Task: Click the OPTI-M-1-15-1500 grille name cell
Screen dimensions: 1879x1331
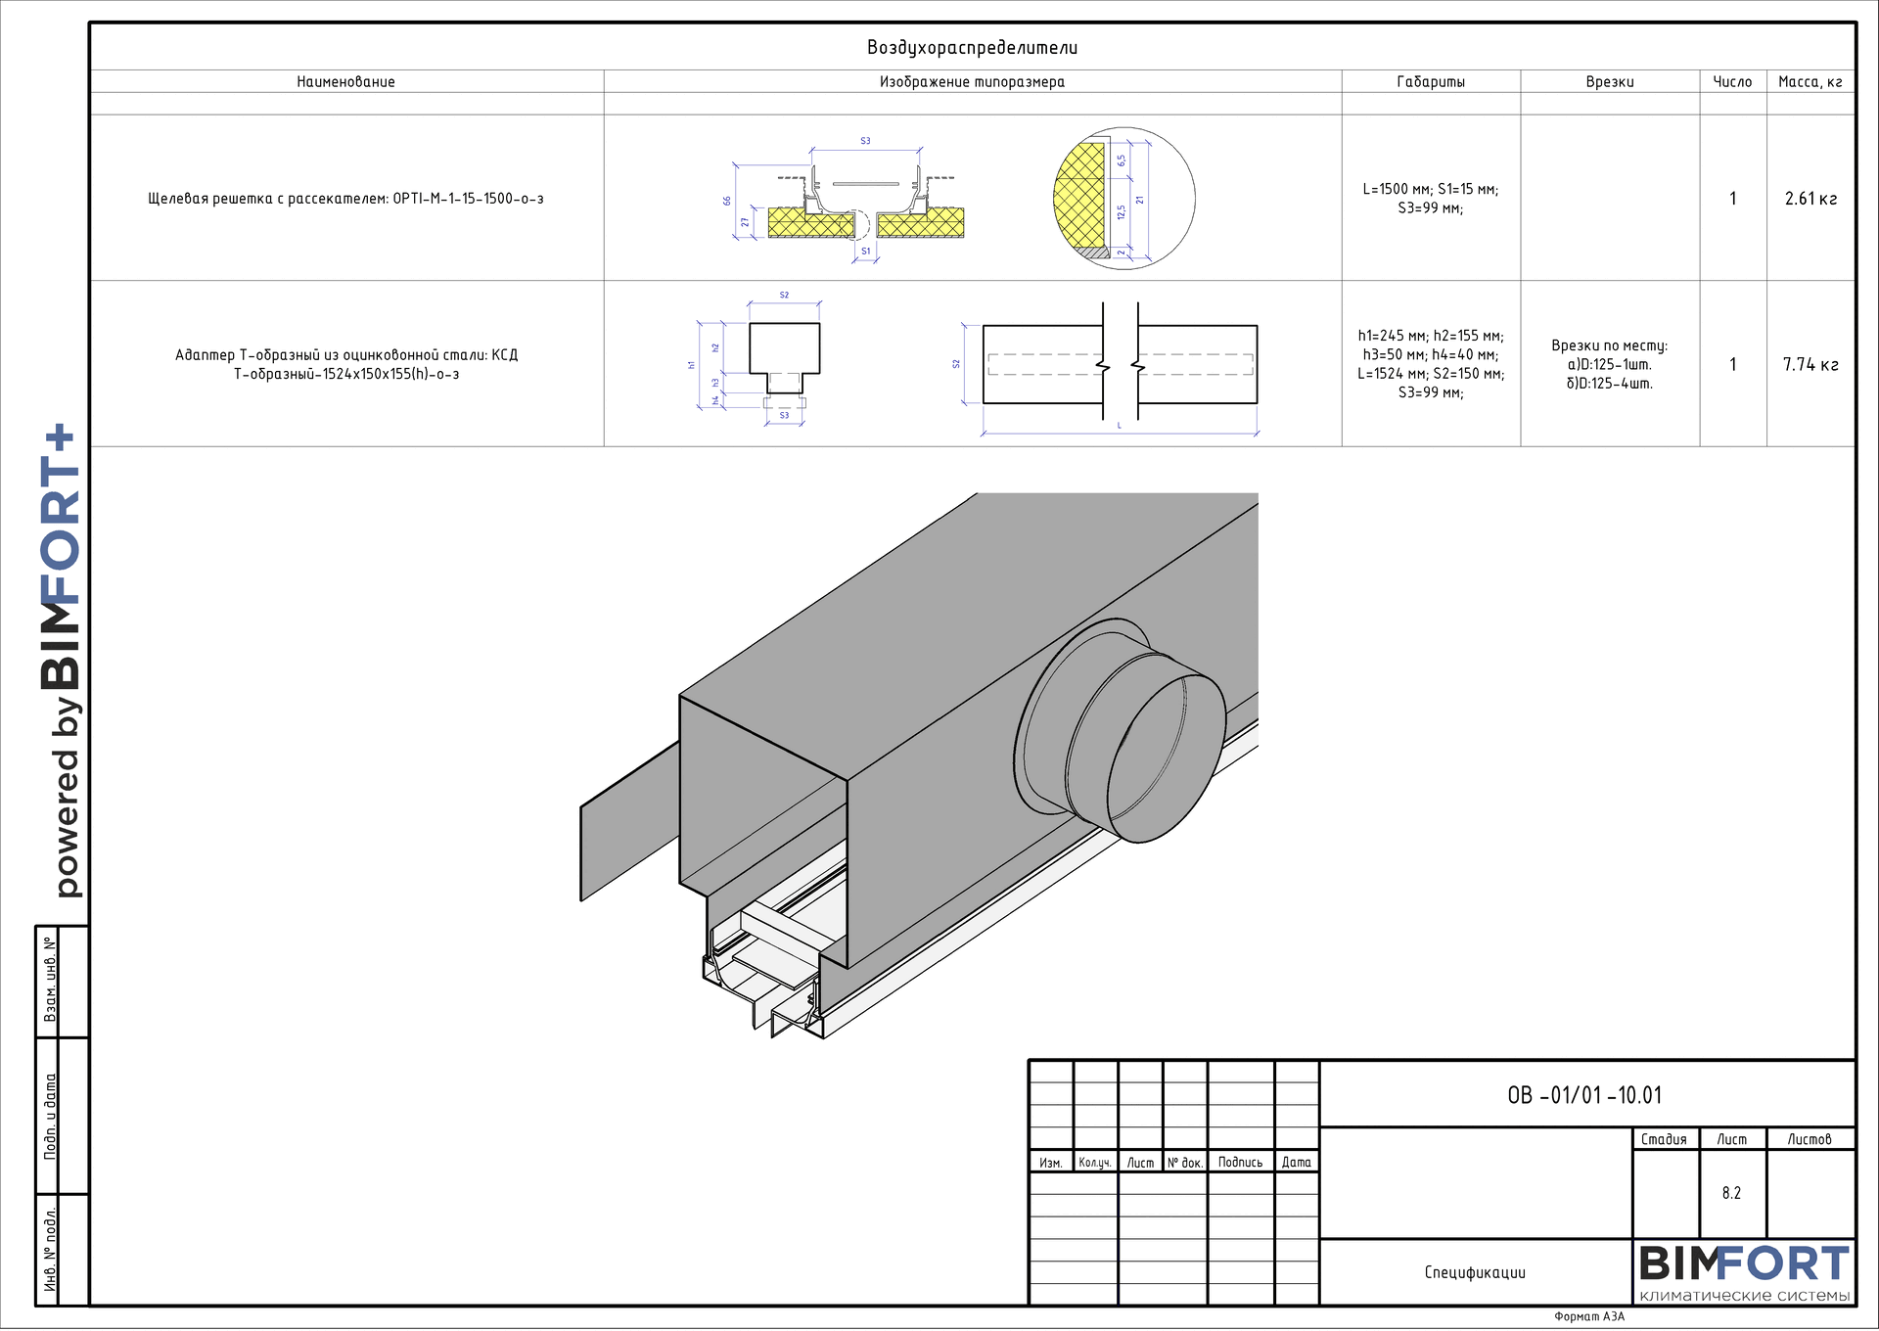Action: pos(345,199)
